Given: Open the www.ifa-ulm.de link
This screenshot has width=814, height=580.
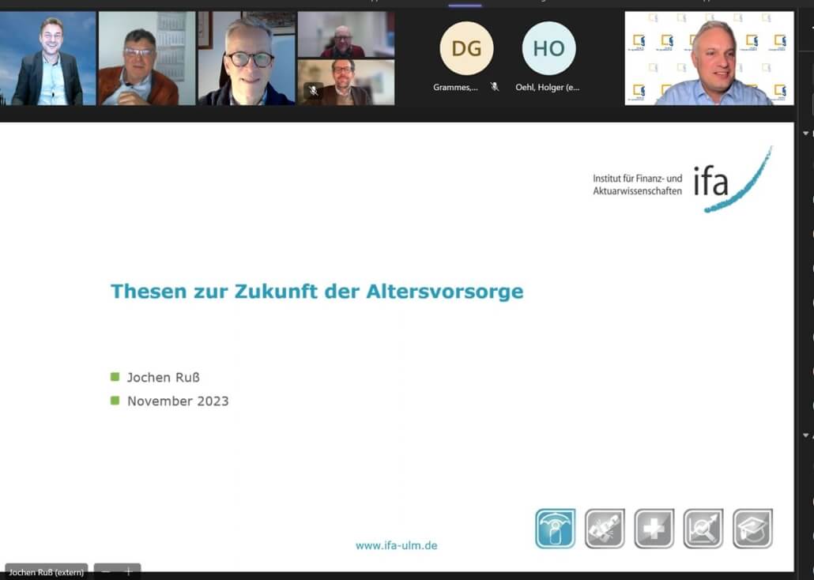Looking at the screenshot, I should click(396, 545).
